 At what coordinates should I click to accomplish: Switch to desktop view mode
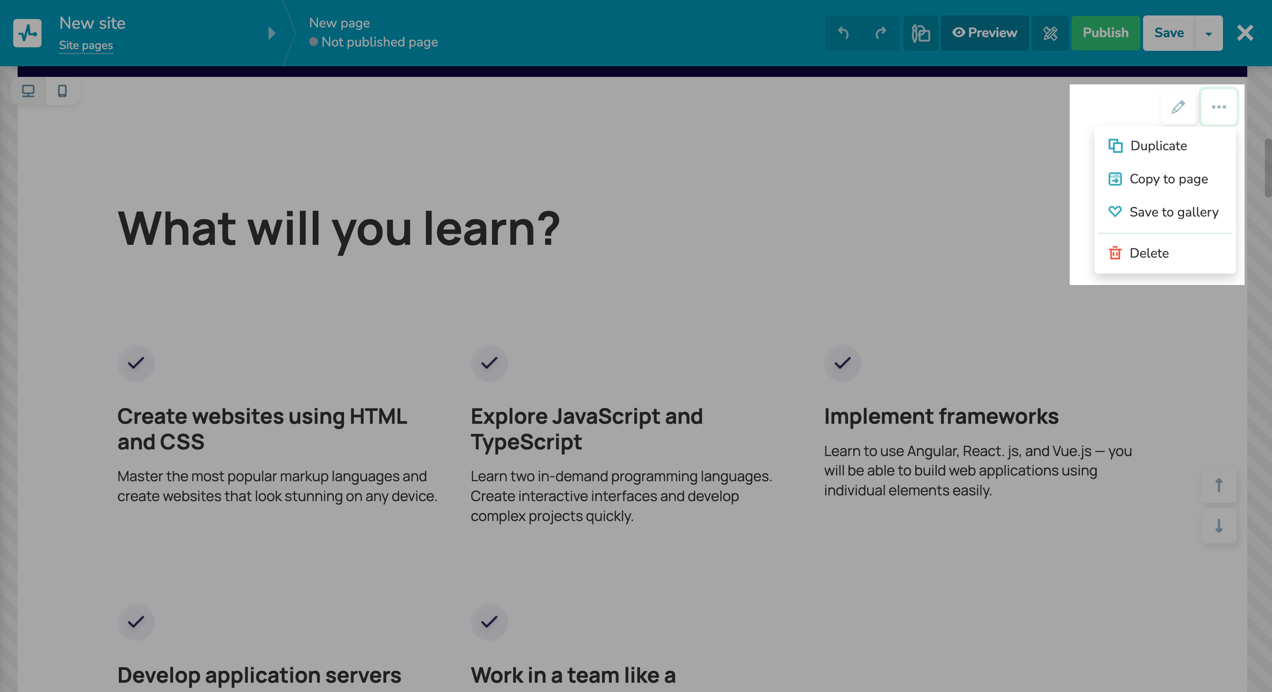28,91
